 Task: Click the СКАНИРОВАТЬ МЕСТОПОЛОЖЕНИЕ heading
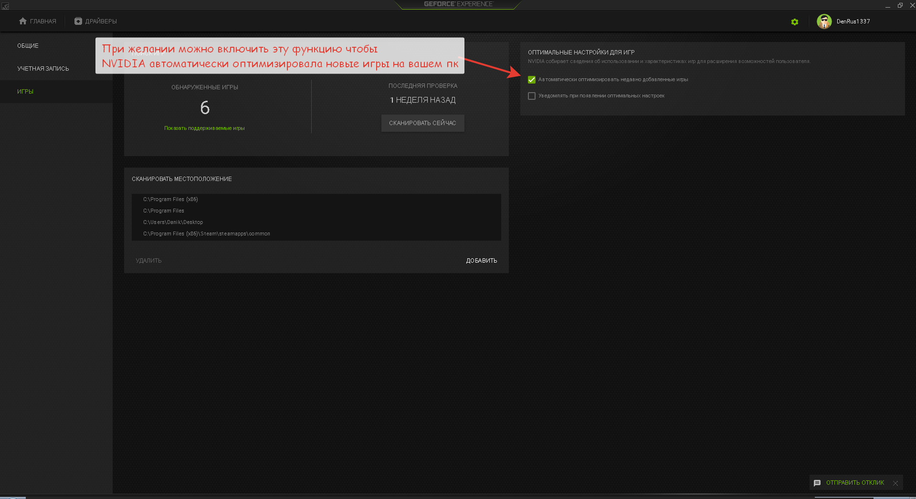point(181,179)
